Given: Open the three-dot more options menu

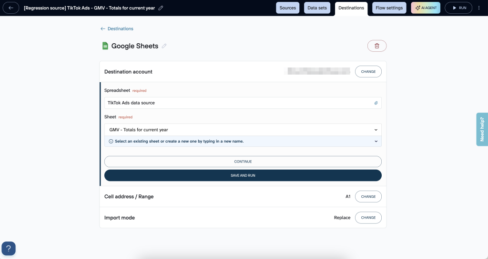Looking at the screenshot, I should 479,8.
